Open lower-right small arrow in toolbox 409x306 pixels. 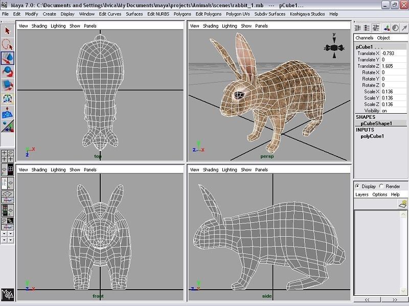[x=10, y=240]
